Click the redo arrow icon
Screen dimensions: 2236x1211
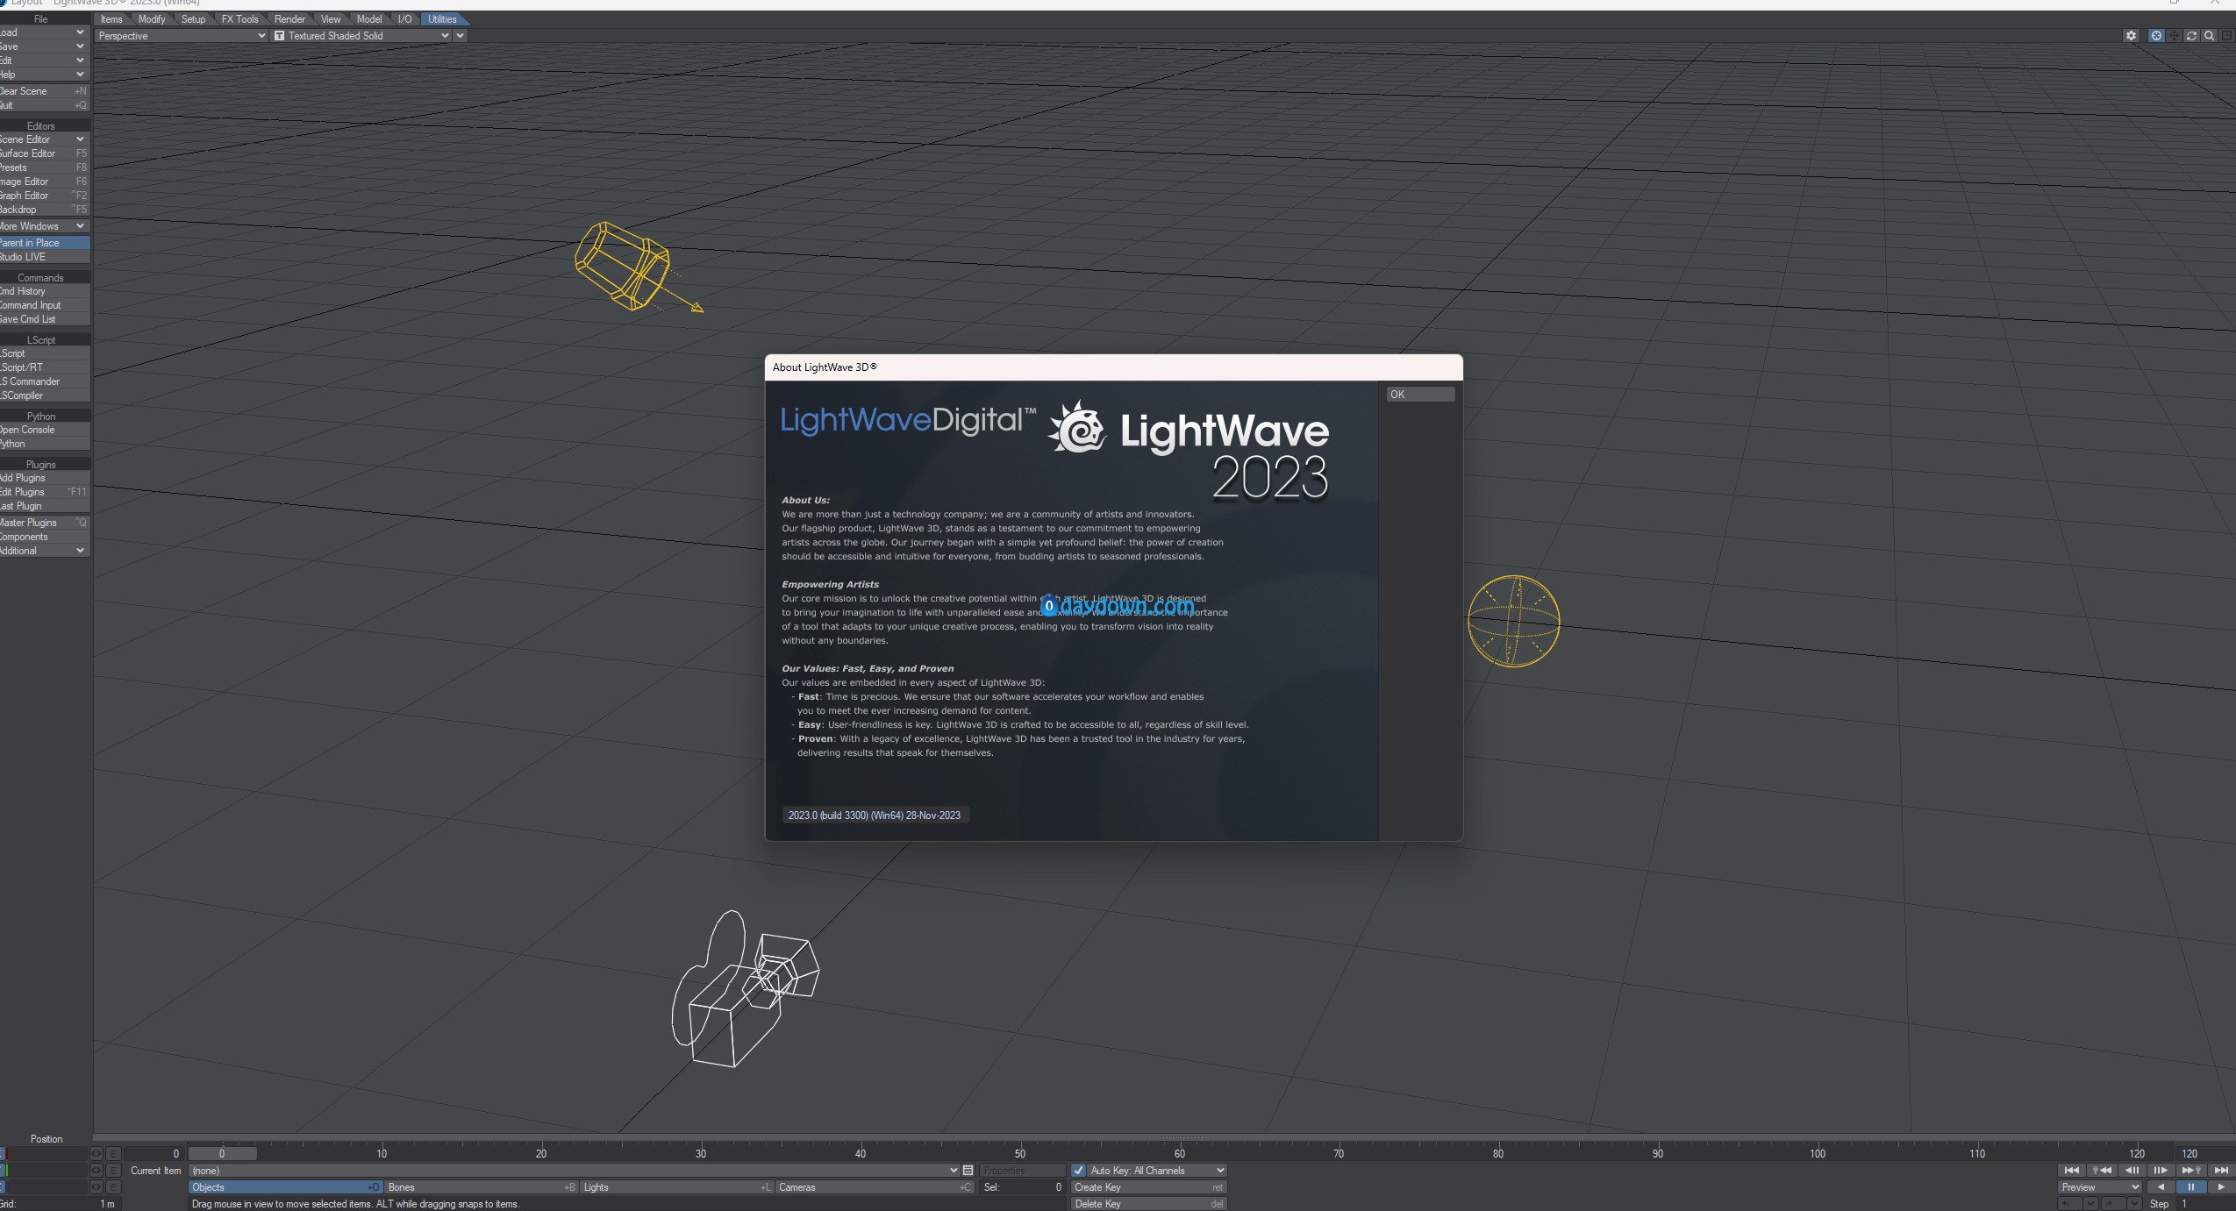2112,1204
